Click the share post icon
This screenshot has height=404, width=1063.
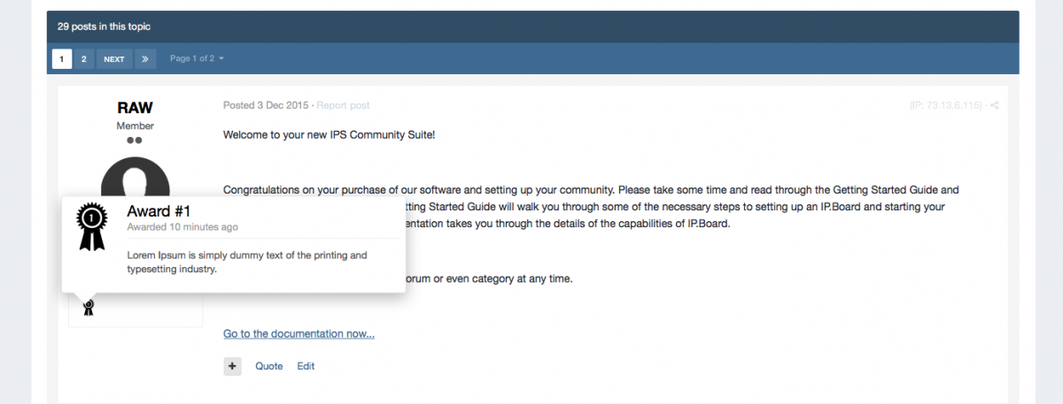pos(995,105)
